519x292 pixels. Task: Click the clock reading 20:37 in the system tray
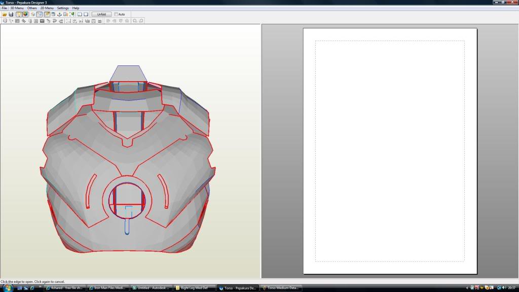pos(512,288)
